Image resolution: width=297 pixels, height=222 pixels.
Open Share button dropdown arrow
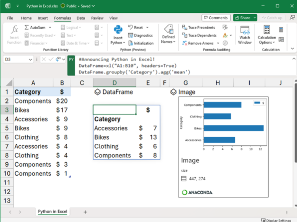255,18
